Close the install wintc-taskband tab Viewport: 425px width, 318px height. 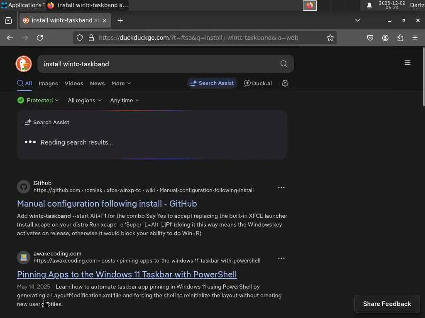pos(105,20)
